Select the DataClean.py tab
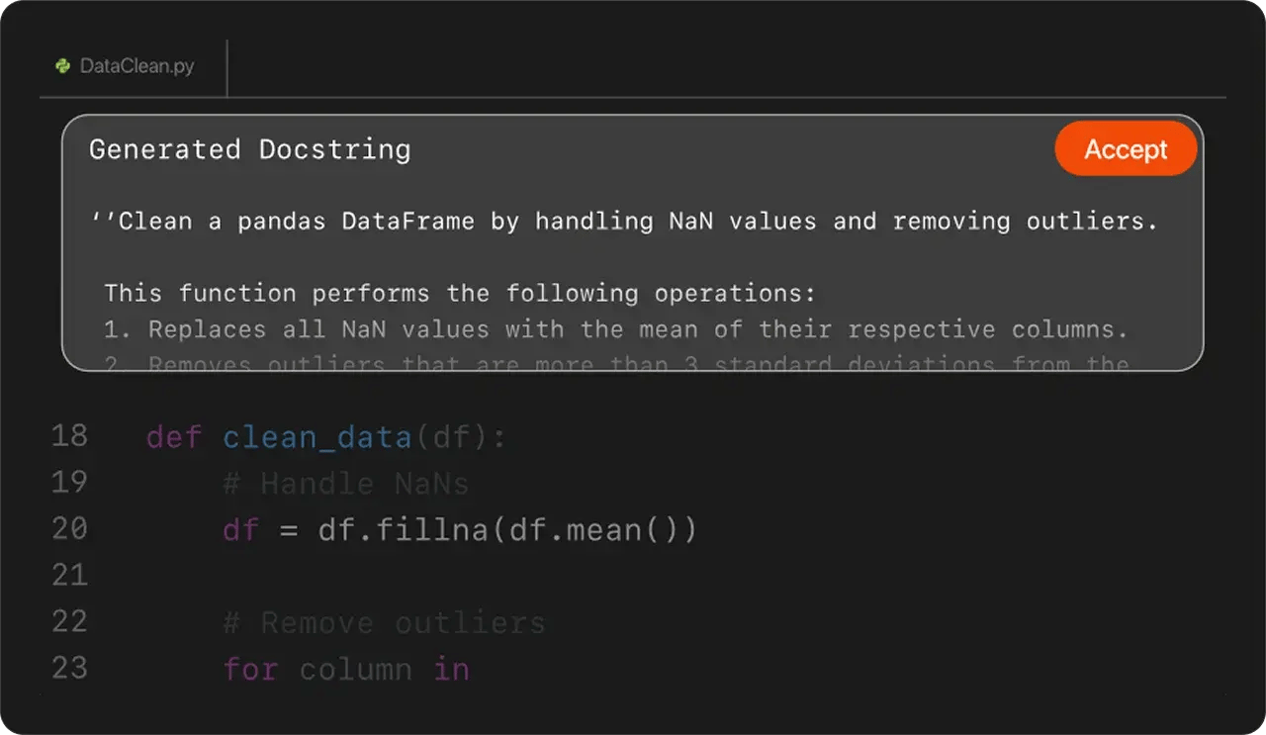Screen dimensions: 1266x735 pos(138,67)
